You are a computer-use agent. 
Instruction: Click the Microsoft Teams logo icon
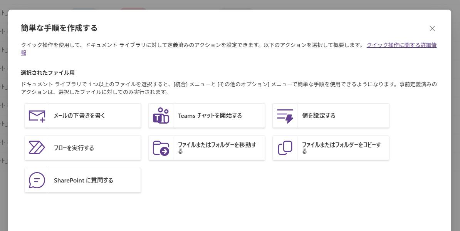(161, 115)
